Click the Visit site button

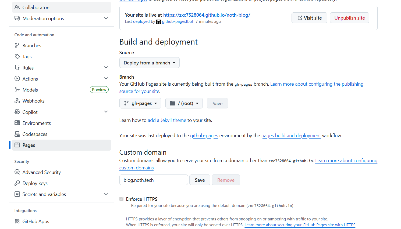pyautogui.click(x=309, y=18)
